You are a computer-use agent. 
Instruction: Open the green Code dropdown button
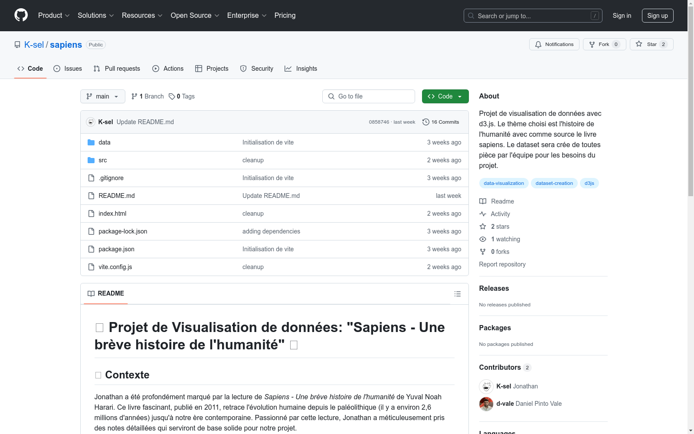pyautogui.click(x=445, y=96)
